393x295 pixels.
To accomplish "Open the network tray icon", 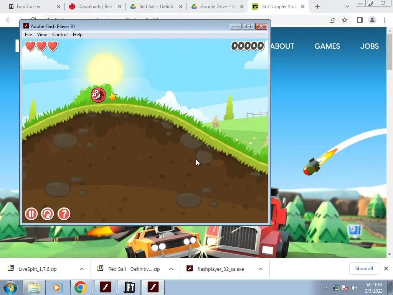I will pyautogui.click(x=335, y=288).
